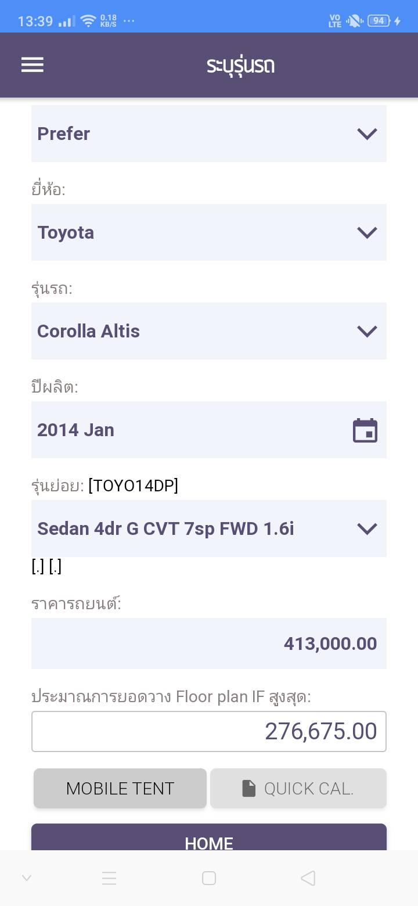This screenshot has width=418, height=906.
Task: Tap the battery indicator in status bar
Action: click(x=379, y=21)
